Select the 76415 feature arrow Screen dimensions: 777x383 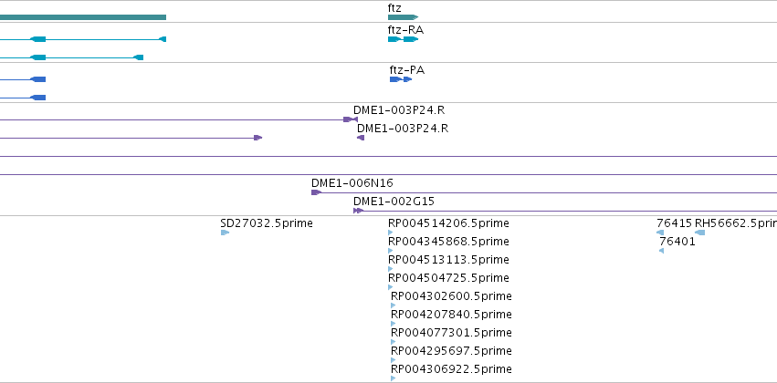(660, 233)
